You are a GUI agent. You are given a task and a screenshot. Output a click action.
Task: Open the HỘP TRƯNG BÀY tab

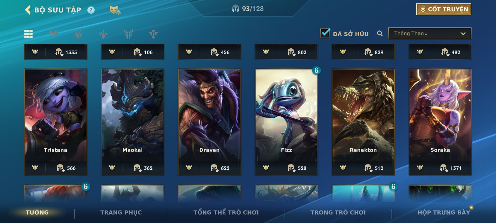[444, 212]
